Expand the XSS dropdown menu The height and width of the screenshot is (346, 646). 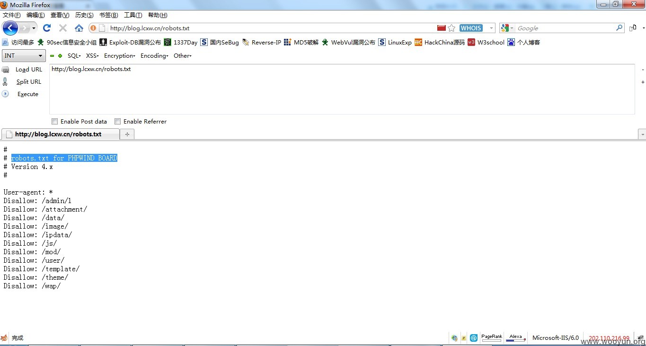(92, 56)
